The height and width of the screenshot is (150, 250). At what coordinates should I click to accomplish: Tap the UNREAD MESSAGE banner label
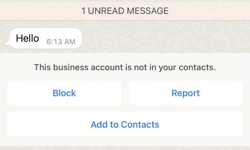[128, 11]
